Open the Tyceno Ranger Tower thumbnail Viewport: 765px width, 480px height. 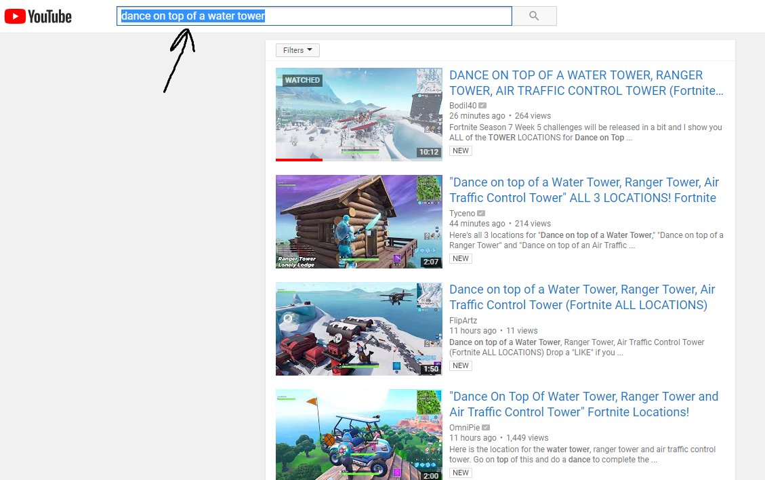358,222
